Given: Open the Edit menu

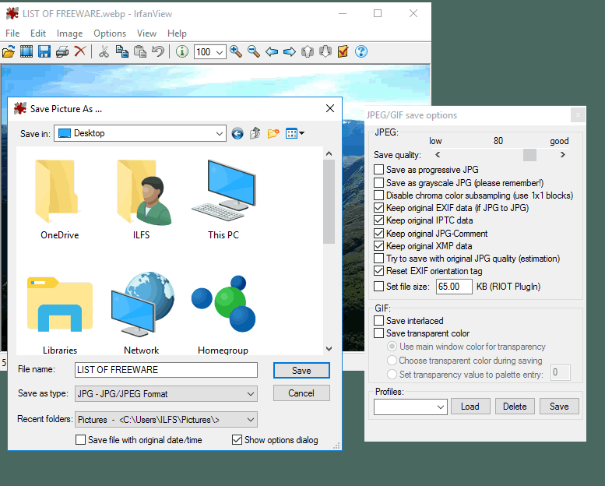Looking at the screenshot, I should pyautogui.click(x=38, y=33).
